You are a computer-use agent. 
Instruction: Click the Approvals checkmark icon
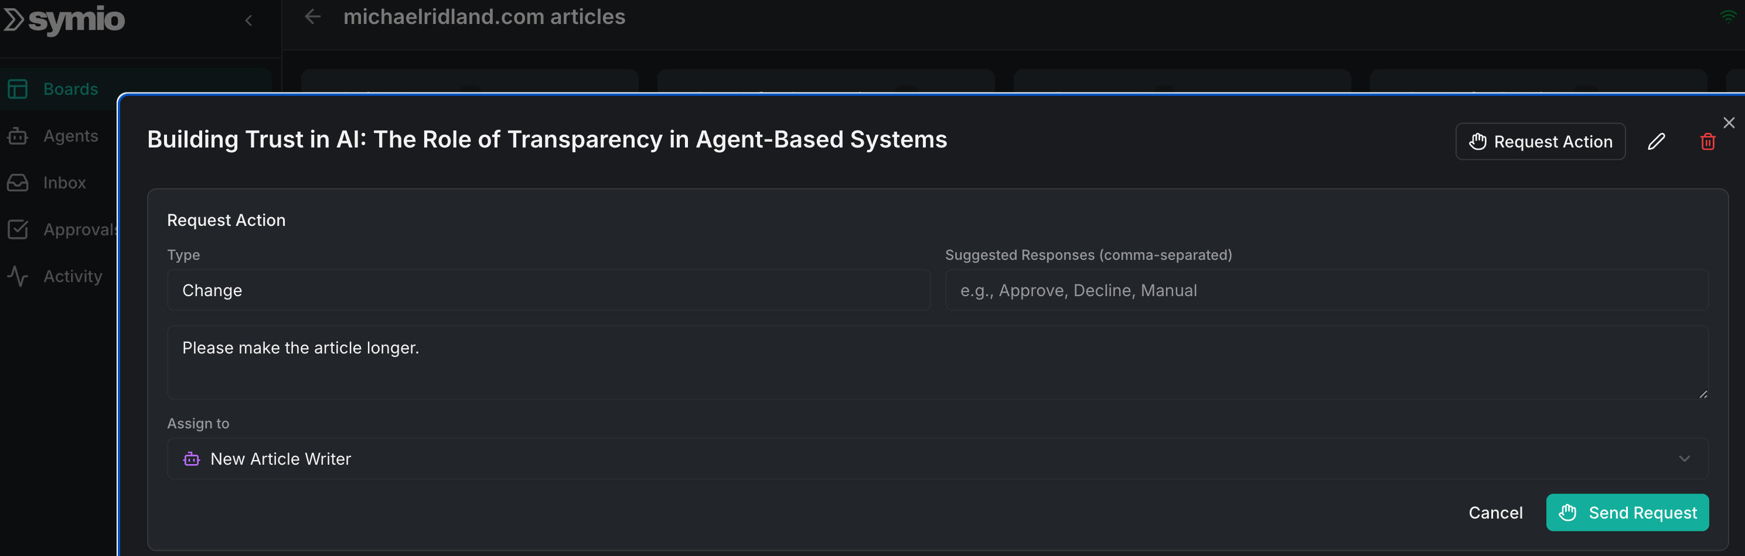pyautogui.click(x=18, y=229)
